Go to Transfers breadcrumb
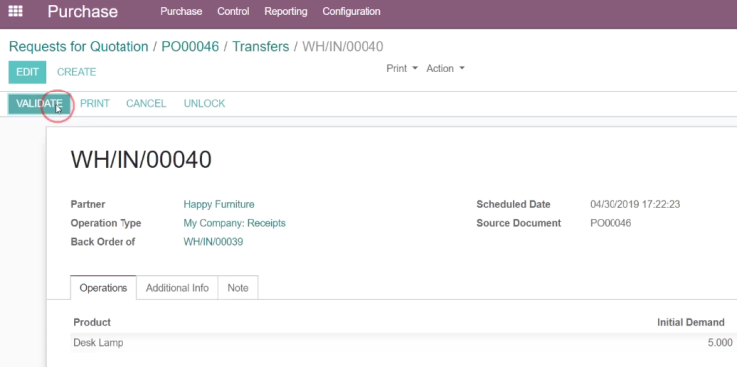This screenshot has height=367, width=737. pos(261,47)
